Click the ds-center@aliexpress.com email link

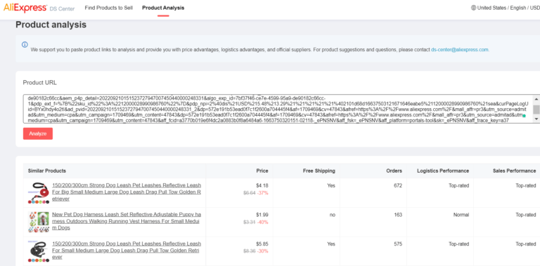tap(459, 50)
